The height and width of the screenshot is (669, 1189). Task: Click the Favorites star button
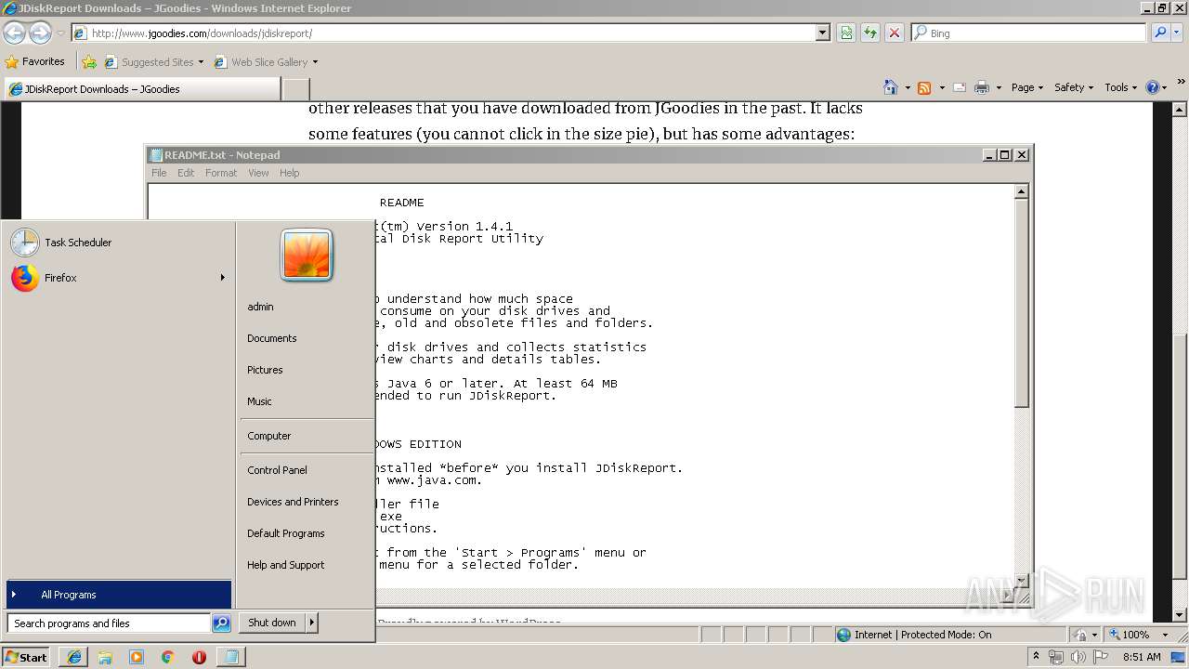[x=35, y=61]
